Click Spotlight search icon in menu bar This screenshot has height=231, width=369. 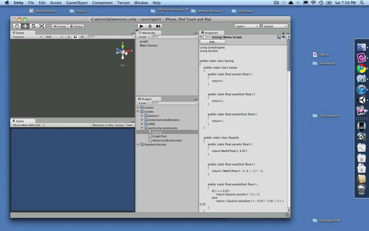click(362, 3)
